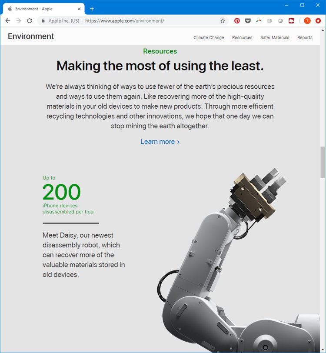This screenshot has height=353, width=326.
Task: Click the heading Making the most of using the least
Action: point(160,66)
